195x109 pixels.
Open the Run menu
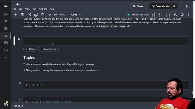[x=34, y=9]
